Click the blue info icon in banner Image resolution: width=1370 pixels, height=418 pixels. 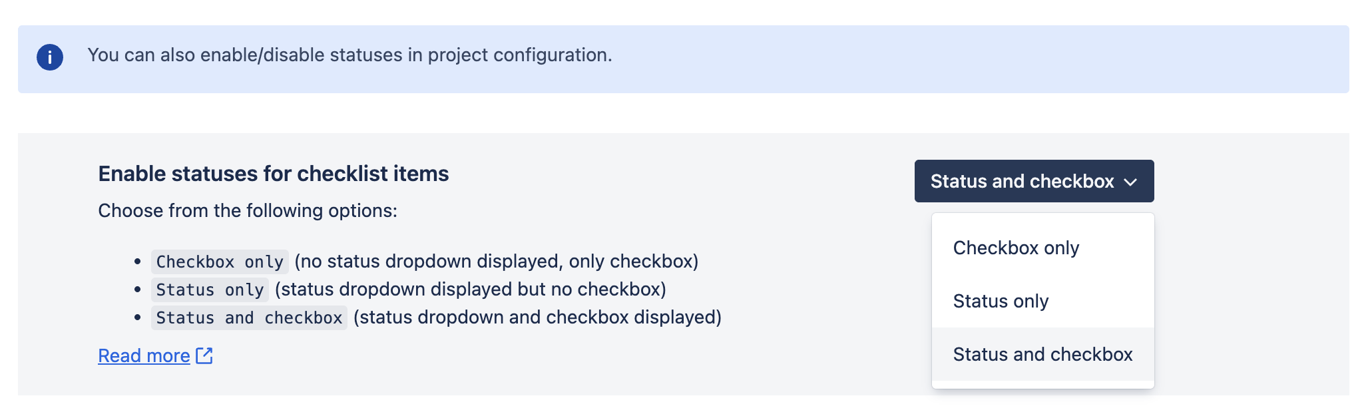click(50, 57)
